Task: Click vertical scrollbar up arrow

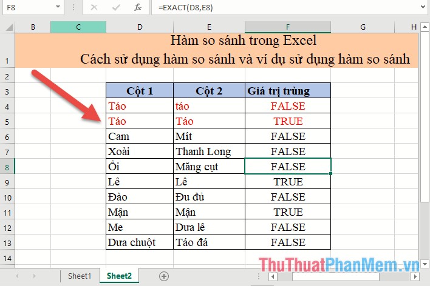Action: 425,27
